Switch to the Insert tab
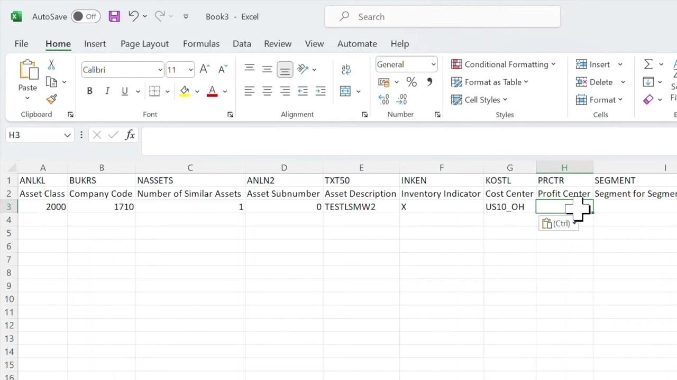This screenshot has width=677, height=380. (x=95, y=44)
